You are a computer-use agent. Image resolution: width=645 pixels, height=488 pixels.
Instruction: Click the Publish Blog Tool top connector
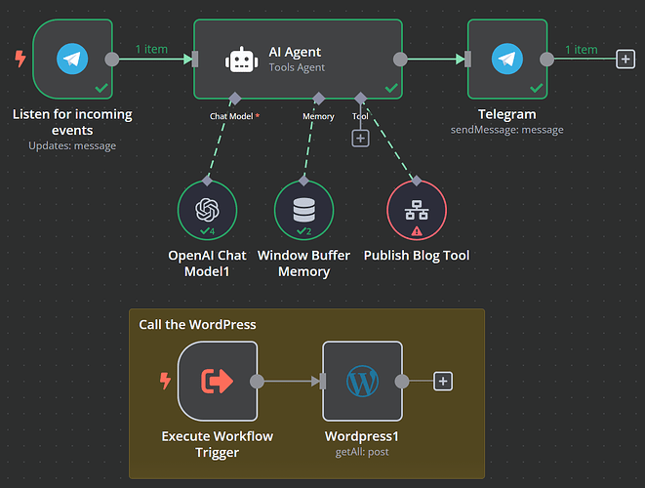pos(417,181)
